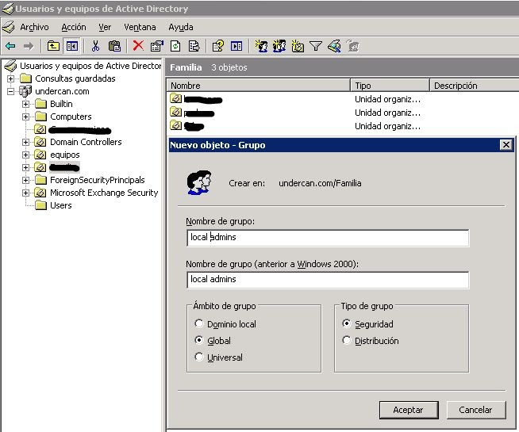Image resolution: width=519 pixels, height=432 pixels.
Task: Expand the Builtin container
Action: [25, 104]
